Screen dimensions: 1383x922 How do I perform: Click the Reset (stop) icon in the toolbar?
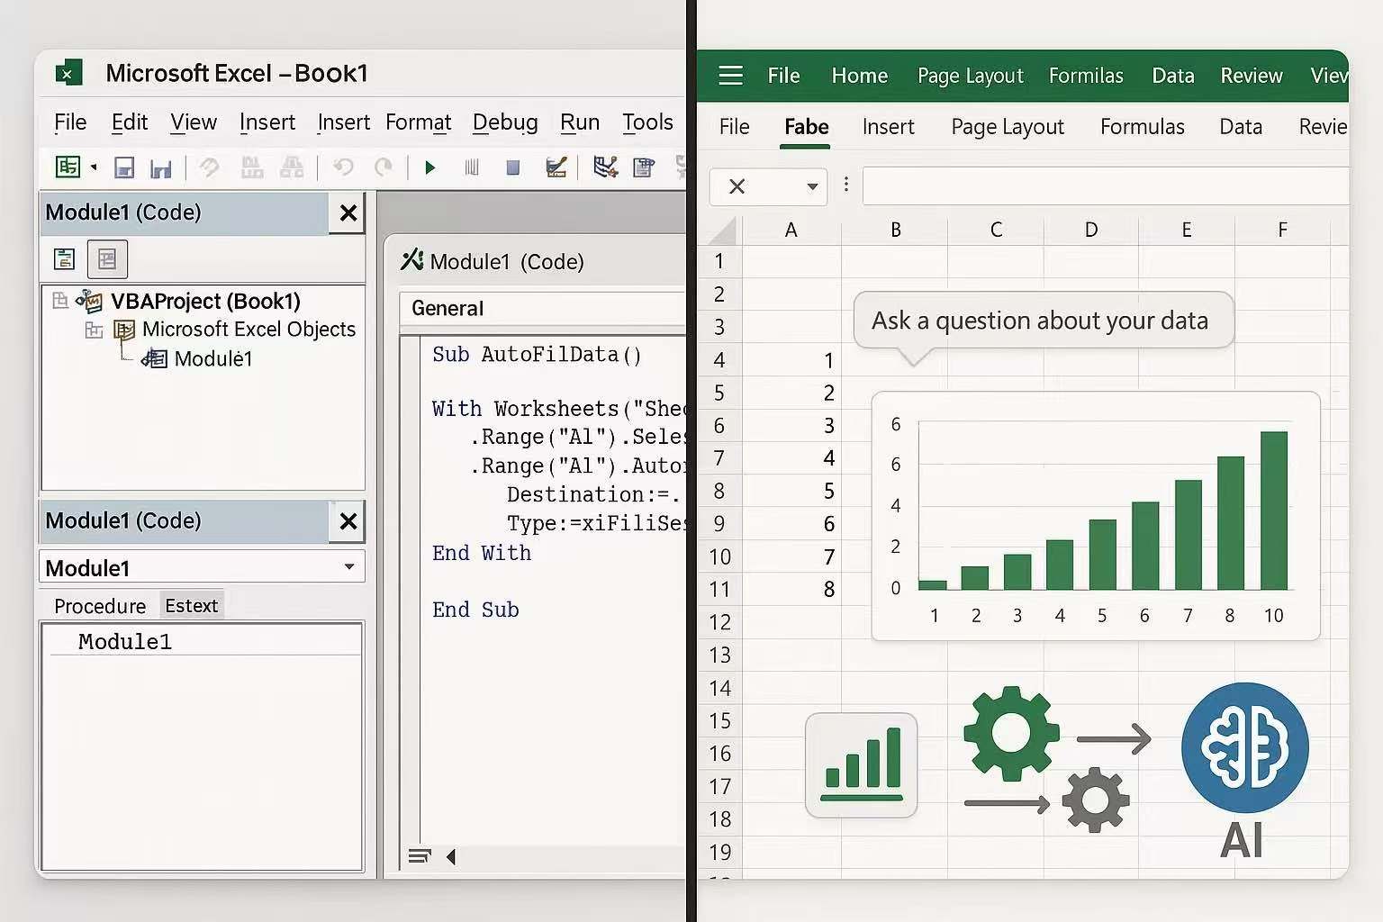point(513,167)
